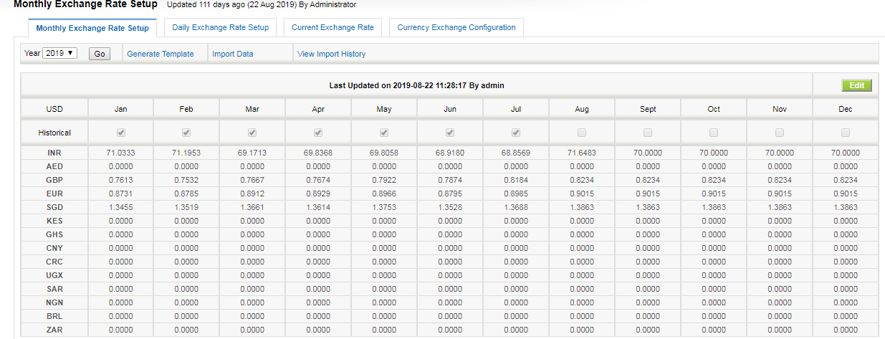Click INR Apr value 69.6368
Viewport: 885px width, 339px height.
pos(318,153)
